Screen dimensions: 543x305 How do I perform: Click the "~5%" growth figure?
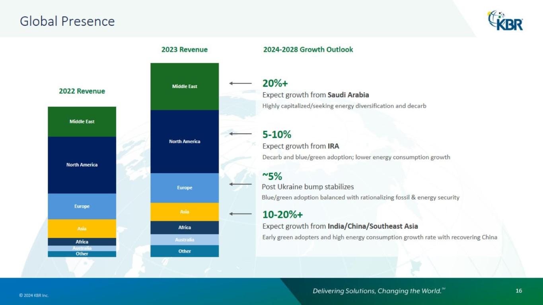tap(272, 176)
